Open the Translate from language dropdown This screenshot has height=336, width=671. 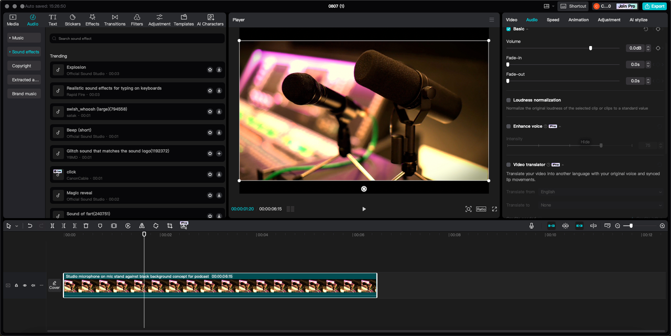(x=600, y=192)
